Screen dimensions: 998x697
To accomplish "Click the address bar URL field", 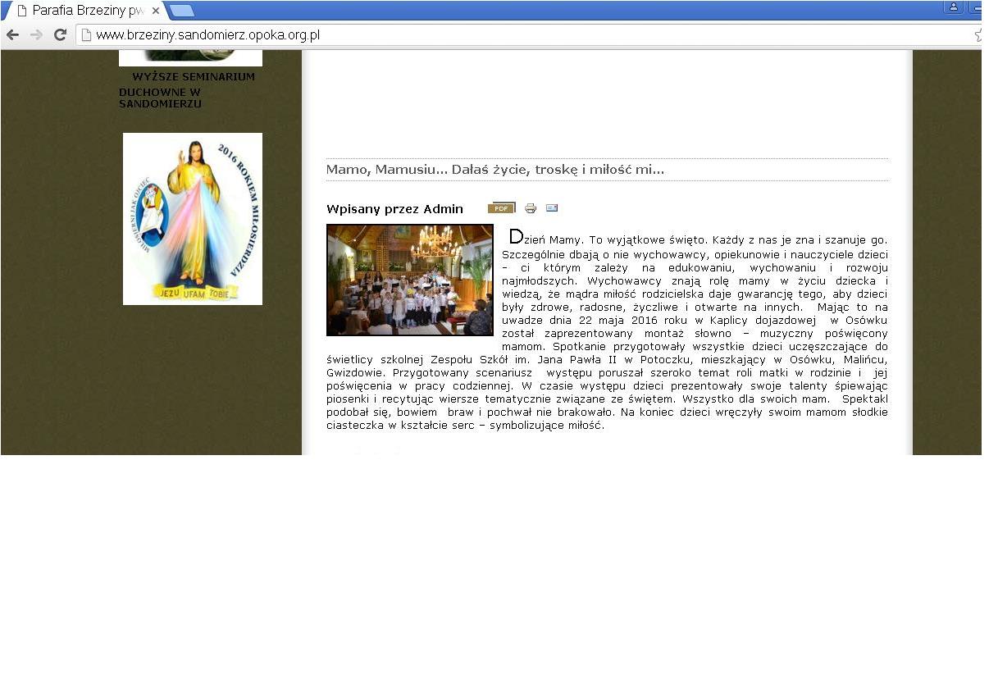I will tap(492, 34).
